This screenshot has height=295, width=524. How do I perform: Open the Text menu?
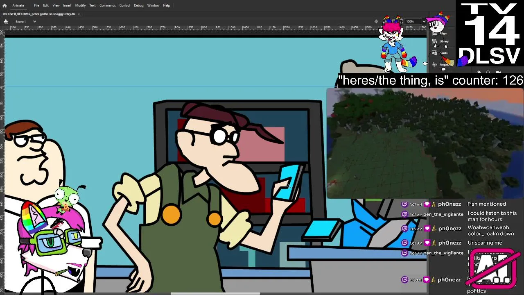coord(93,5)
